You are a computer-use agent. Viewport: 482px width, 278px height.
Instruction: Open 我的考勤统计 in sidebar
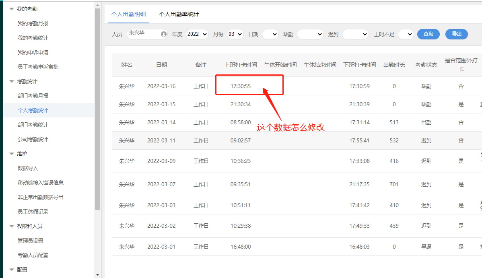[33, 38]
